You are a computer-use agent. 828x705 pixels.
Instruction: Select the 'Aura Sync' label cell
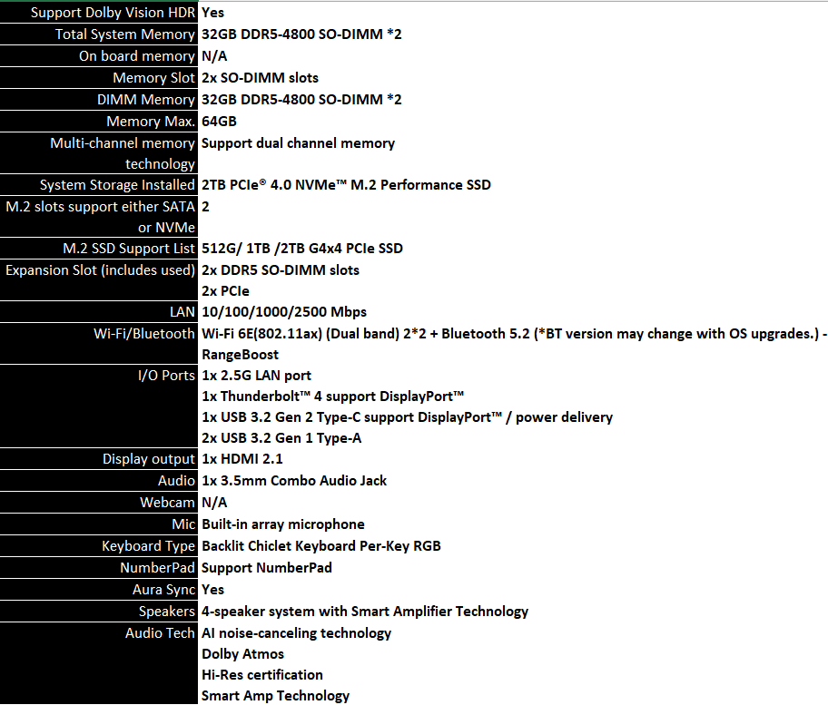[164, 590]
